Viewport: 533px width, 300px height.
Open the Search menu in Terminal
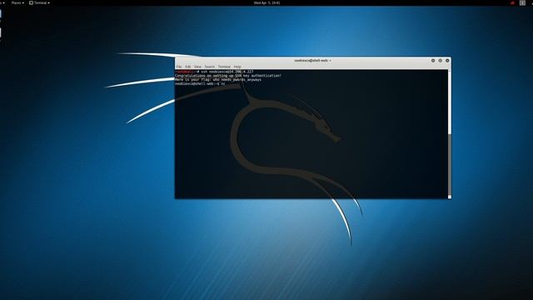coord(210,67)
